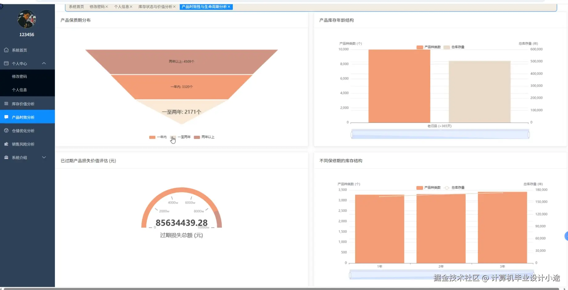Toggle 产品种类数 legend in 产品库存年龄结构 chart
Image resolution: width=568 pixels, height=290 pixels.
coord(429,47)
